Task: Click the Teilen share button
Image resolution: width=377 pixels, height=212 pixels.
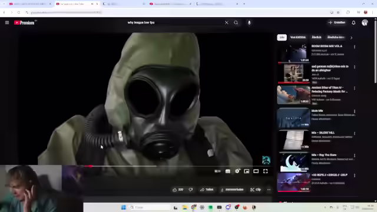Action: [207, 190]
